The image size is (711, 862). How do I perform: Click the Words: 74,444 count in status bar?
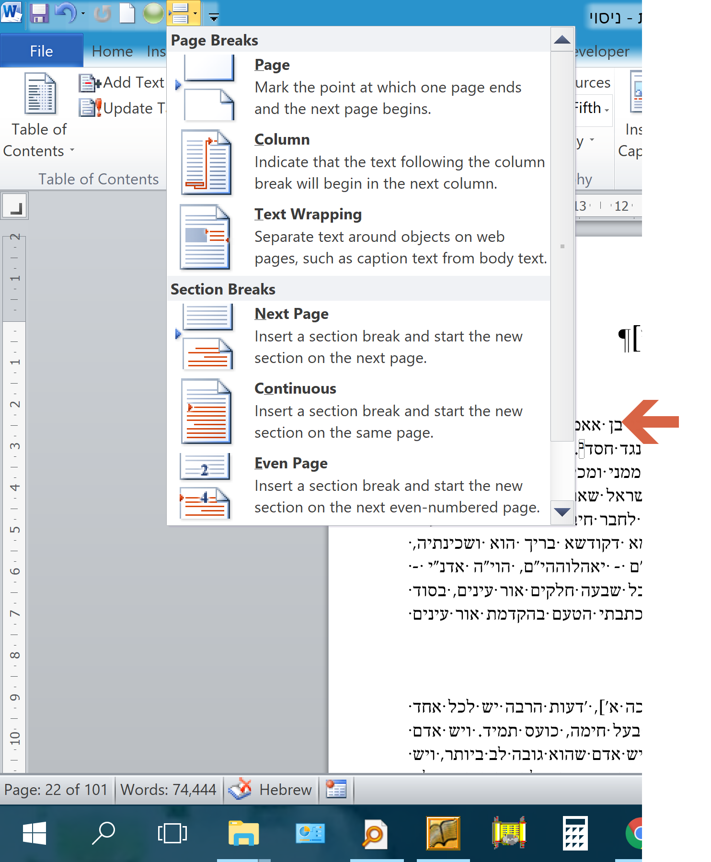point(168,790)
